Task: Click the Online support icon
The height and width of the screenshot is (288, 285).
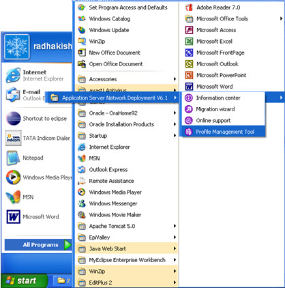Action: click(188, 120)
